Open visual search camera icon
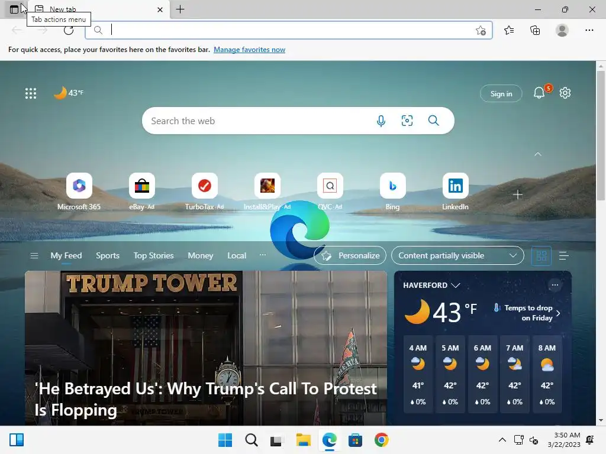This screenshot has width=606, height=454. 407,121
